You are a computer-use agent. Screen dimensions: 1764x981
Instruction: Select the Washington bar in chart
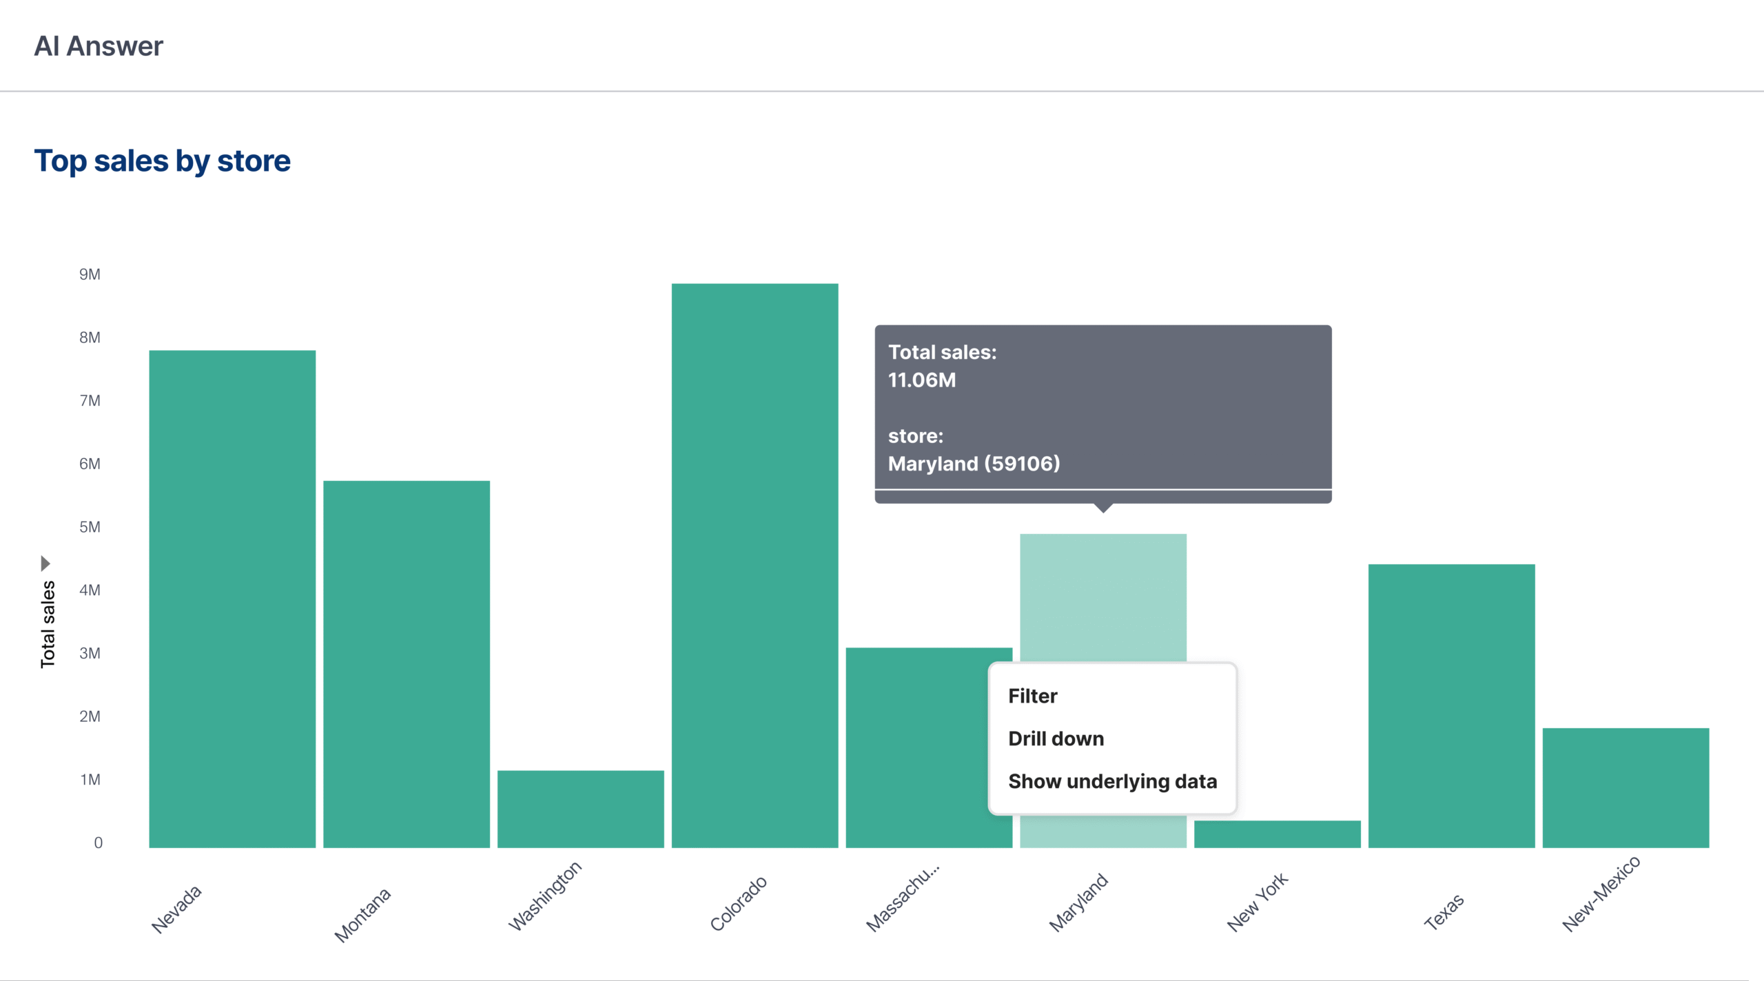580,809
